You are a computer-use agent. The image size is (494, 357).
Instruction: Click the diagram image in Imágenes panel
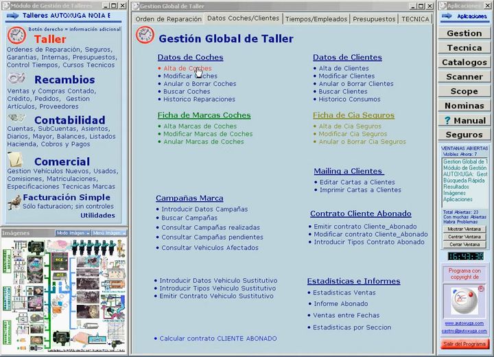coord(64,295)
